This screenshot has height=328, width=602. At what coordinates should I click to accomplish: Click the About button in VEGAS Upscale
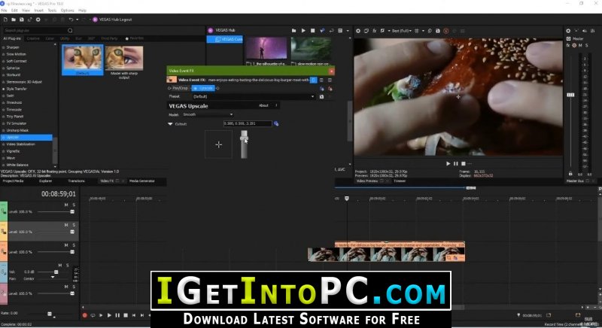pyautogui.click(x=264, y=105)
